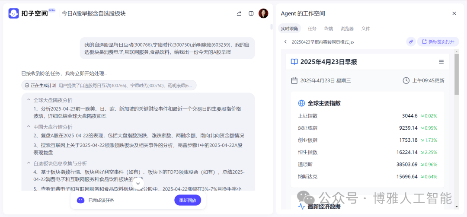Click the share arrow icon in header

[x=239, y=13]
